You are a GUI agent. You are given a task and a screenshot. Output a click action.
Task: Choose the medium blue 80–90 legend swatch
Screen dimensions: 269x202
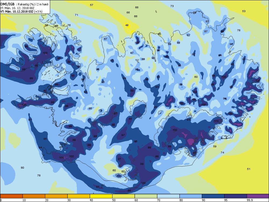(191, 196)
